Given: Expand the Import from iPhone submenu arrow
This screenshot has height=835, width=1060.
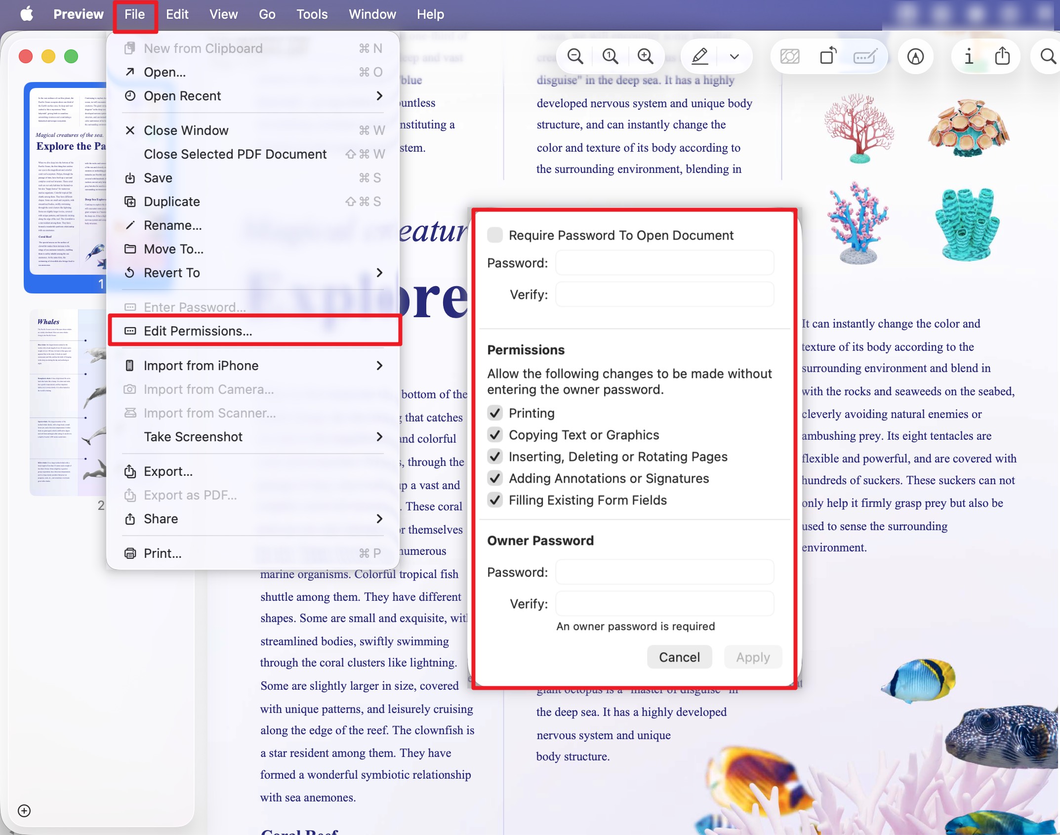Looking at the screenshot, I should point(379,366).
